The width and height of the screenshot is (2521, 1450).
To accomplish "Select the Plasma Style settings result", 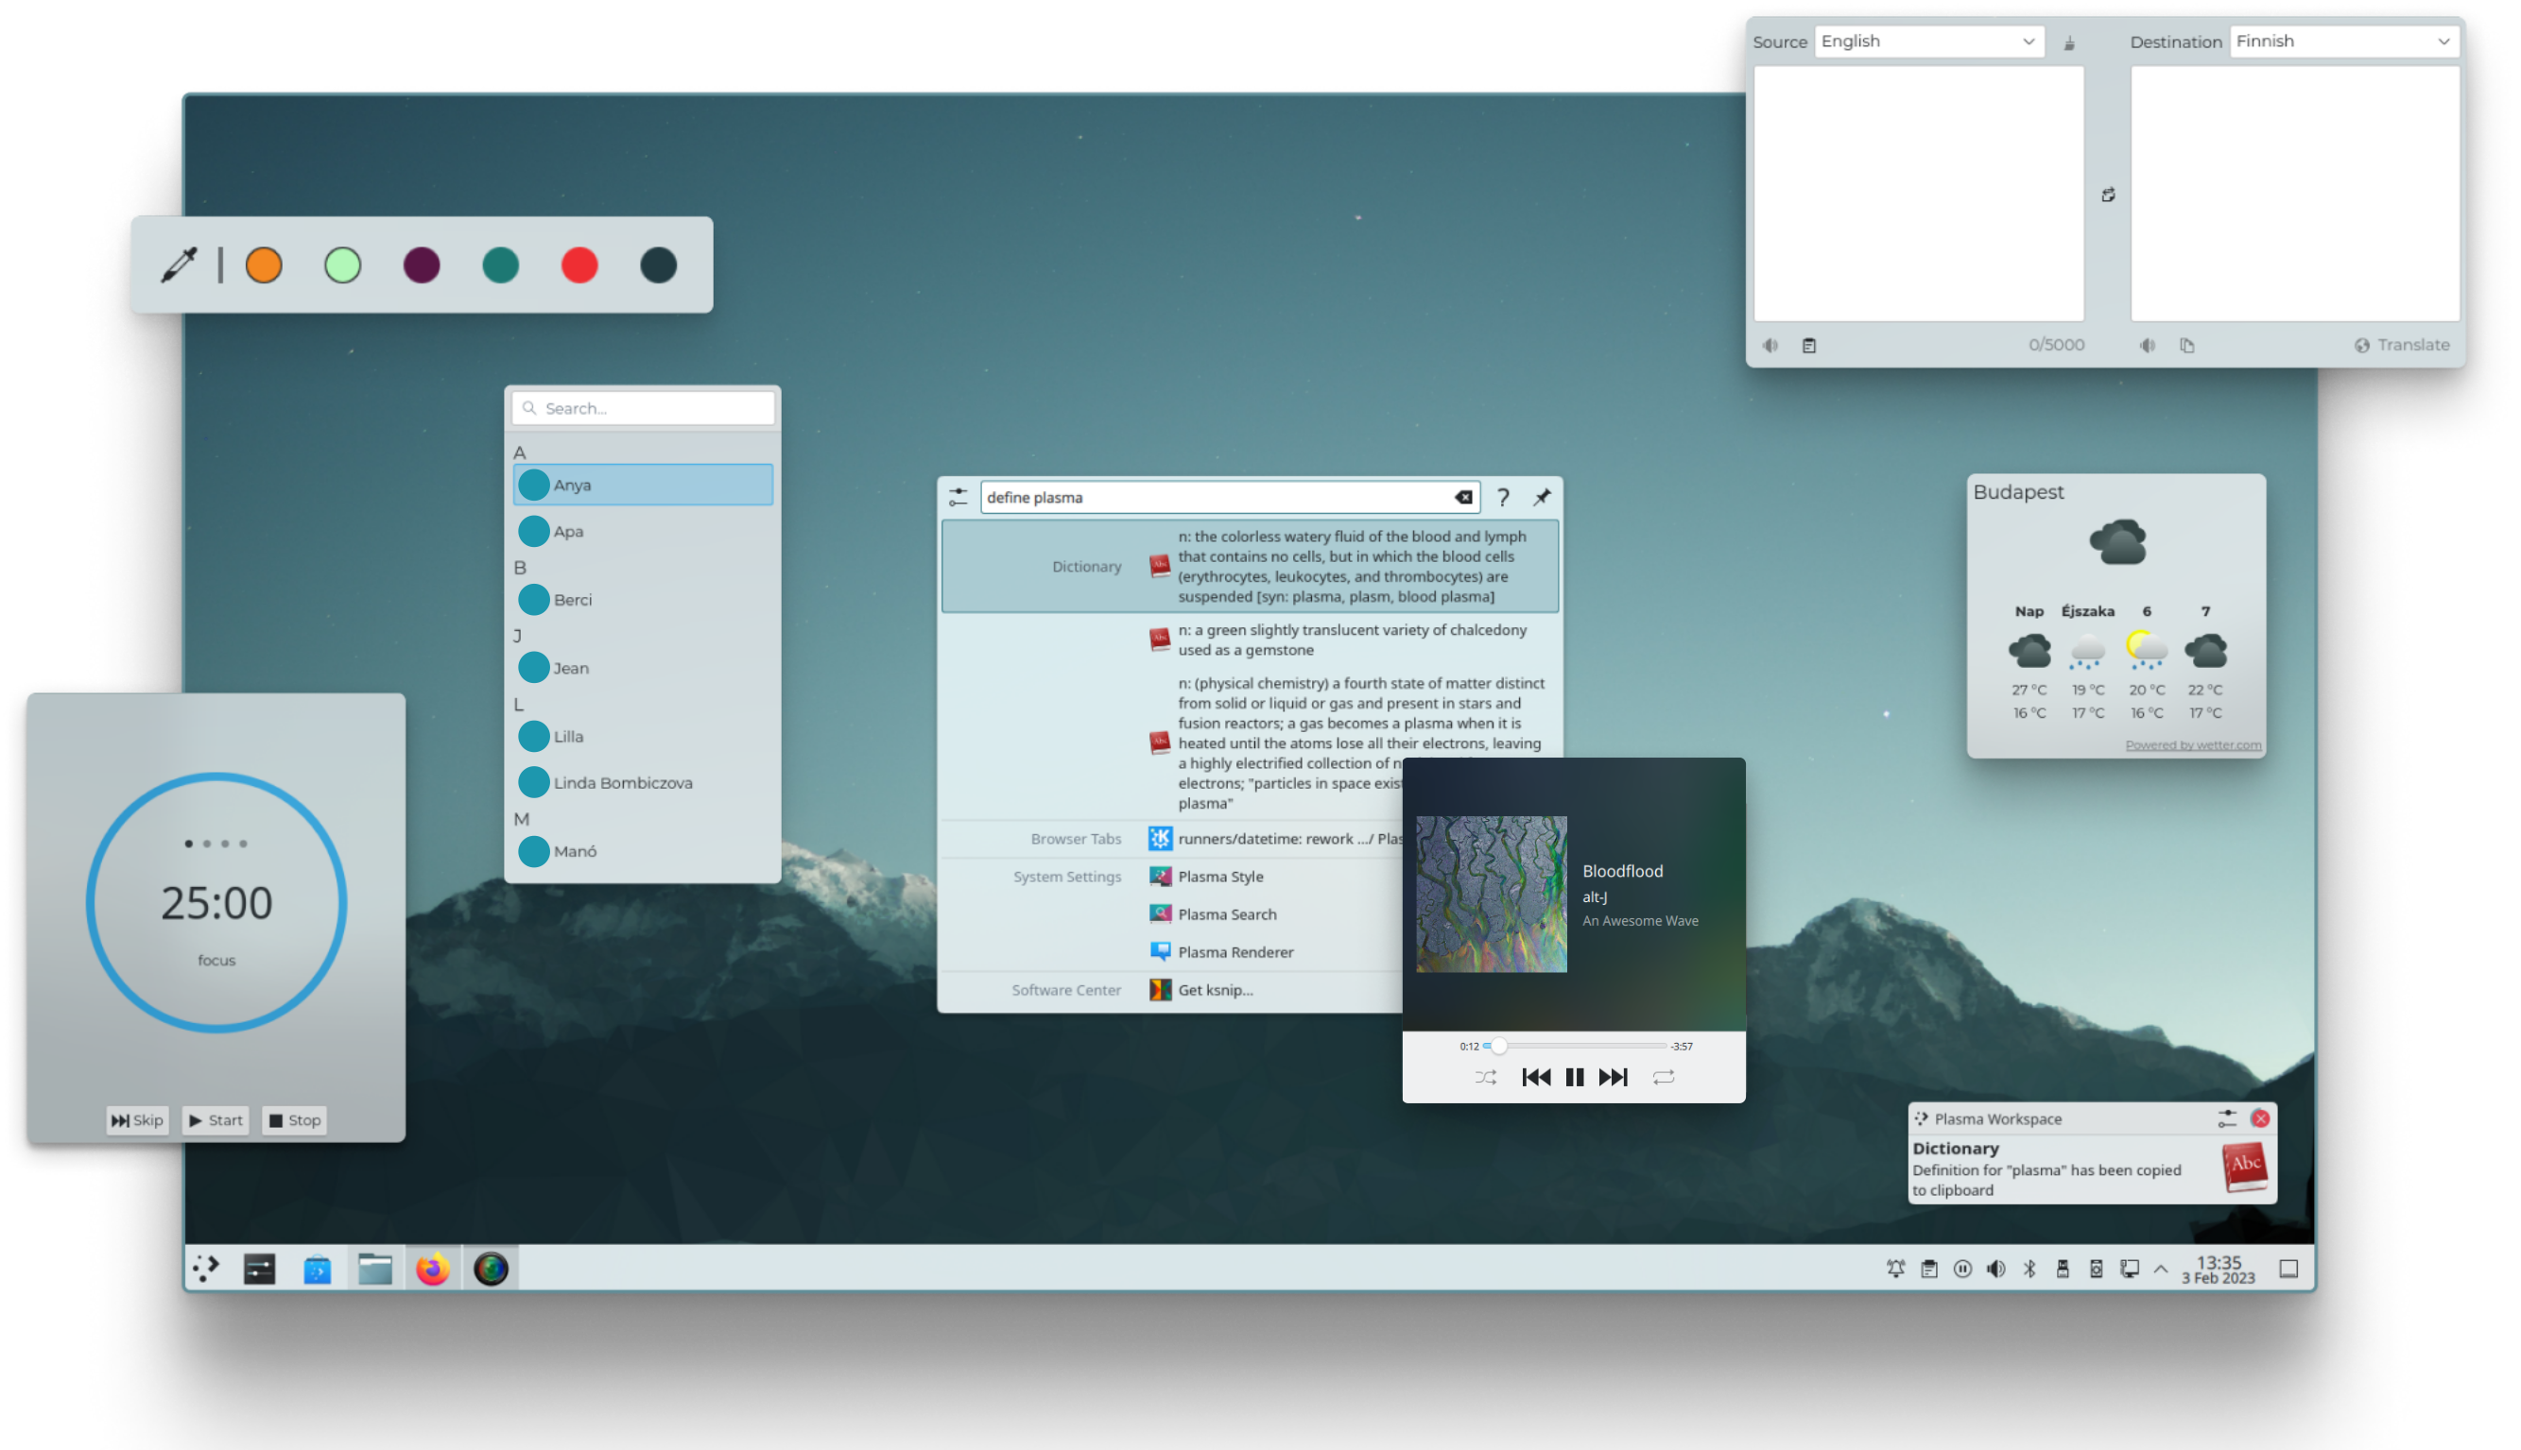I will pos(1220,877).
